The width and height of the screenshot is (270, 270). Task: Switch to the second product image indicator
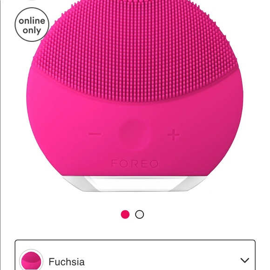(140, 215)
